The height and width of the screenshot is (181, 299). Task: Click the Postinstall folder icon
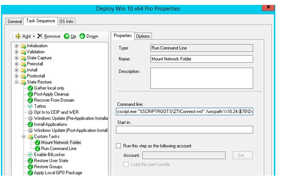[23, 76]
